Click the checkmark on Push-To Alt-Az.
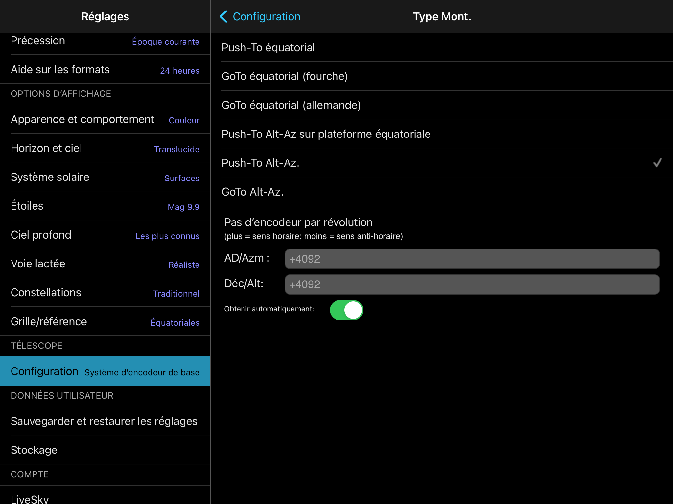 (657, 163)
